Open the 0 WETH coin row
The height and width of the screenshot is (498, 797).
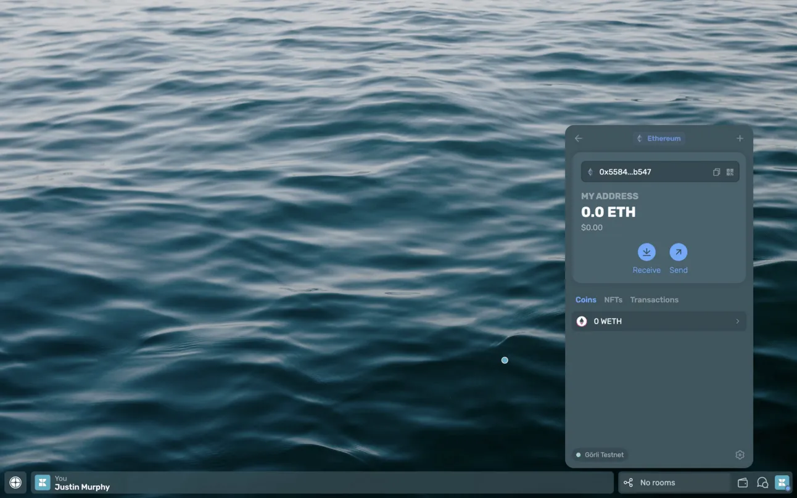click(x=659, y=321)
